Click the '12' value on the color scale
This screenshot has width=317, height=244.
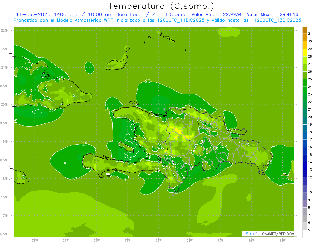point(310,177)
